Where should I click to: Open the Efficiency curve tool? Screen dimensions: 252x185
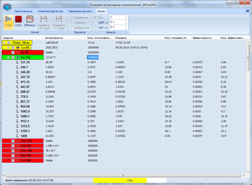30,20
